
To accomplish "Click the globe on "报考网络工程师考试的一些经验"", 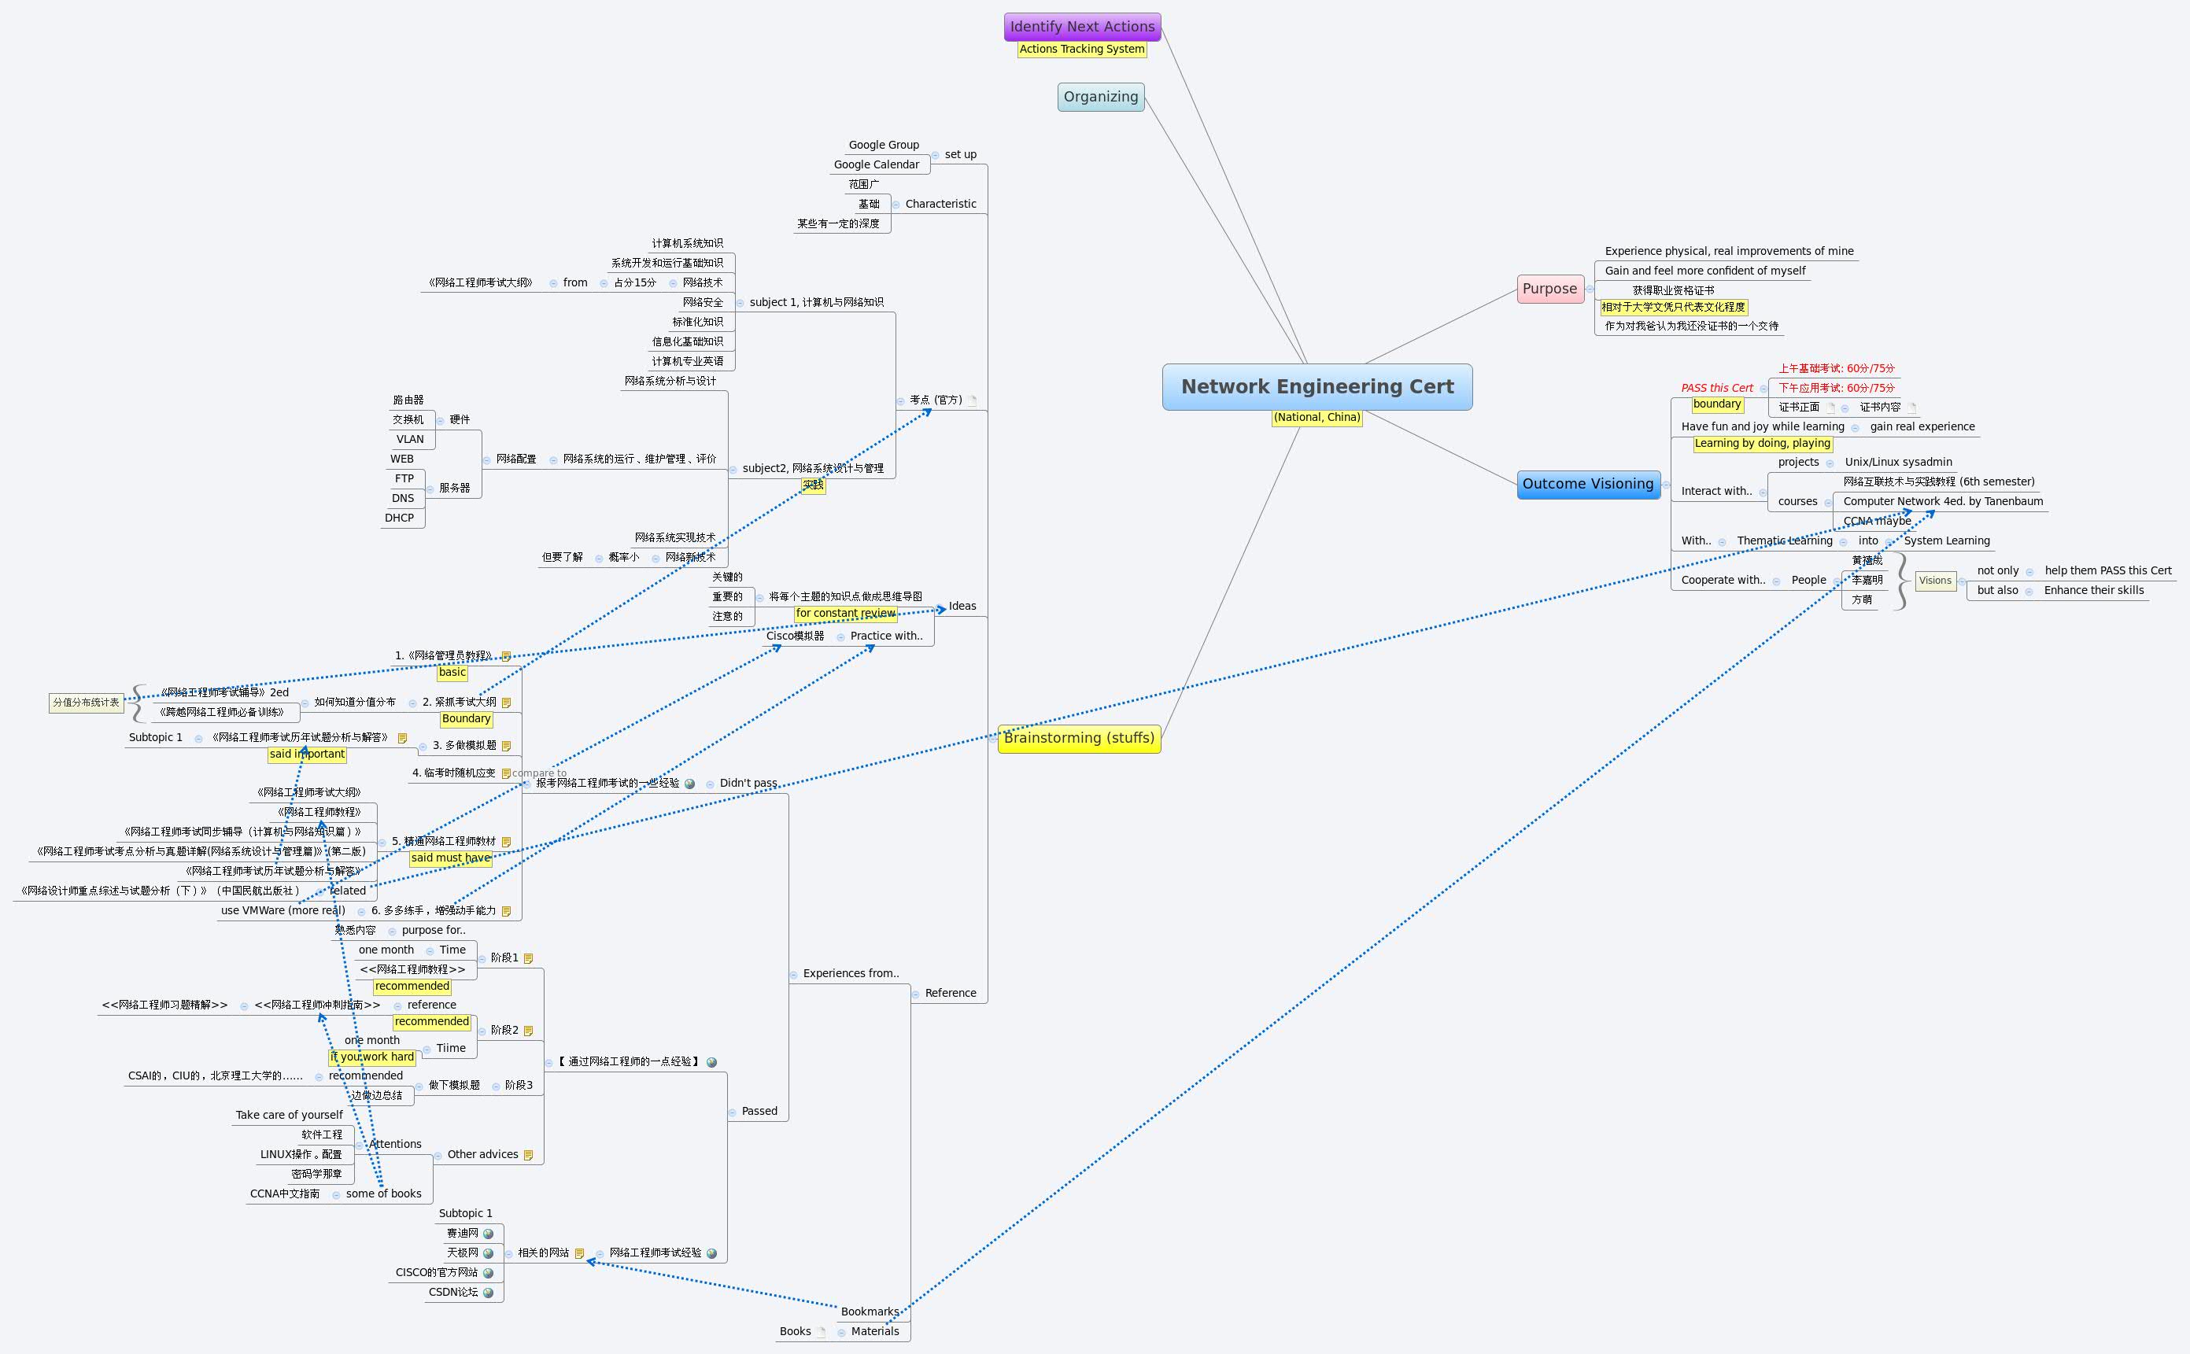I will pyautogui.click(x=689, y=784).
